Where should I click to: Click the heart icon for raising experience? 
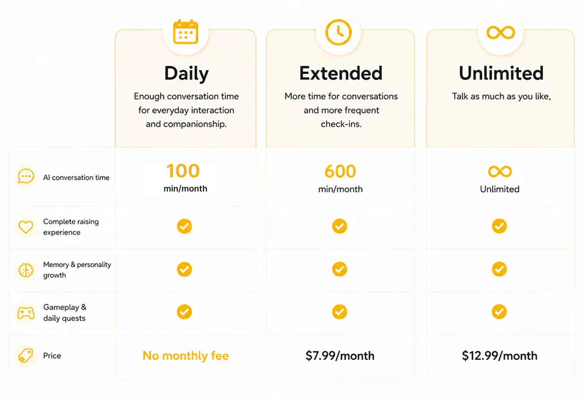pyautogui.click(x=26, y=227)
